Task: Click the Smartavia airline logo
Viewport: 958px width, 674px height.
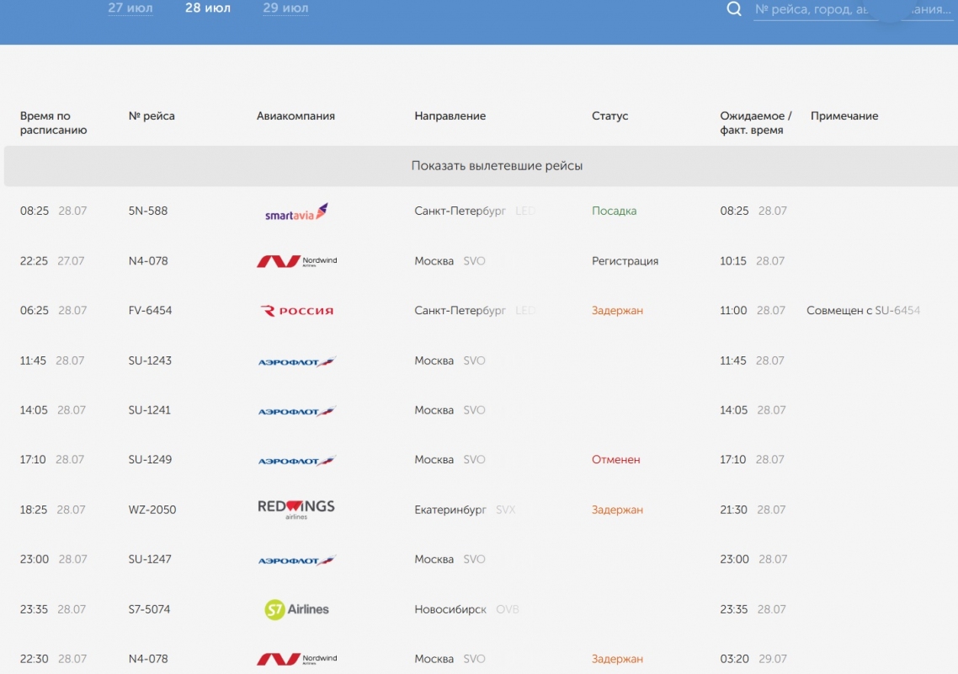Action: [296, 211]
